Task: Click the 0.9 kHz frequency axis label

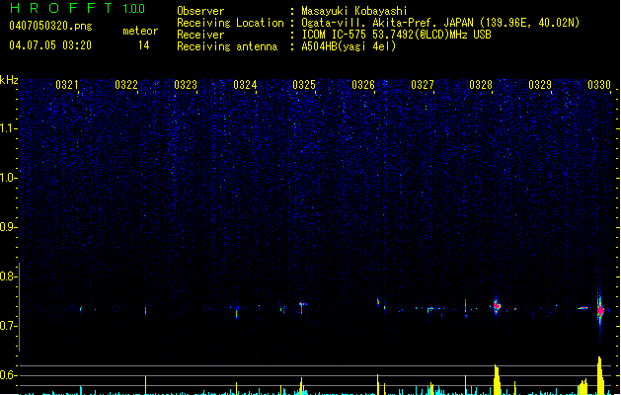Action: [8, 227]
